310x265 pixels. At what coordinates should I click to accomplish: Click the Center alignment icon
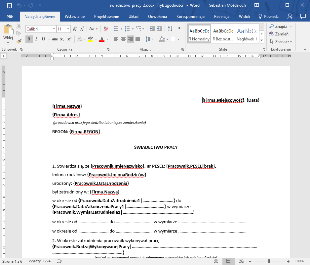(x=123, y=39)
